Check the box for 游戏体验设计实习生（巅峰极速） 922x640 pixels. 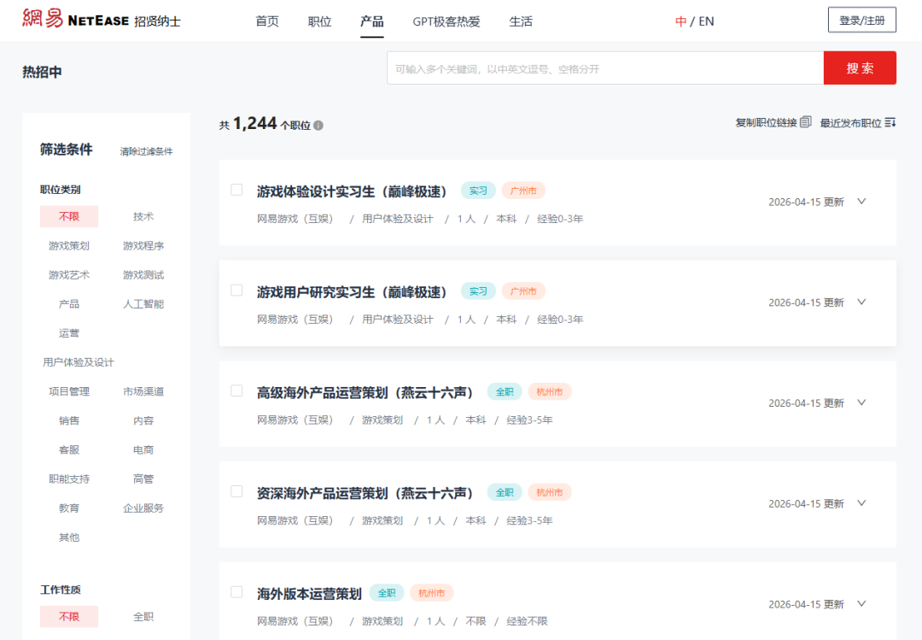point(236,190)
